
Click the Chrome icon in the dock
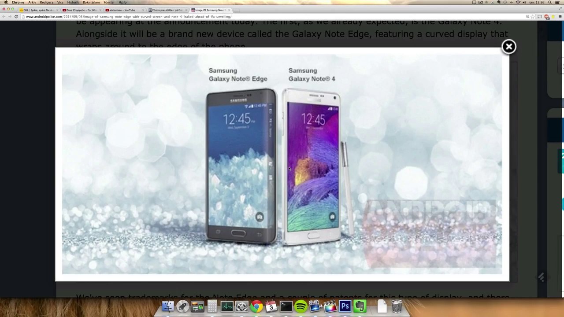coord(256,306)
